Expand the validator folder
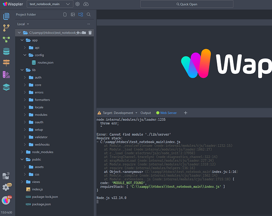 click(x=25, y=137)
